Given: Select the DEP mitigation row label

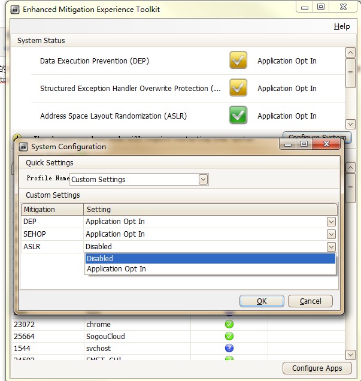Looking at the screenshot, I should (29, 222).
